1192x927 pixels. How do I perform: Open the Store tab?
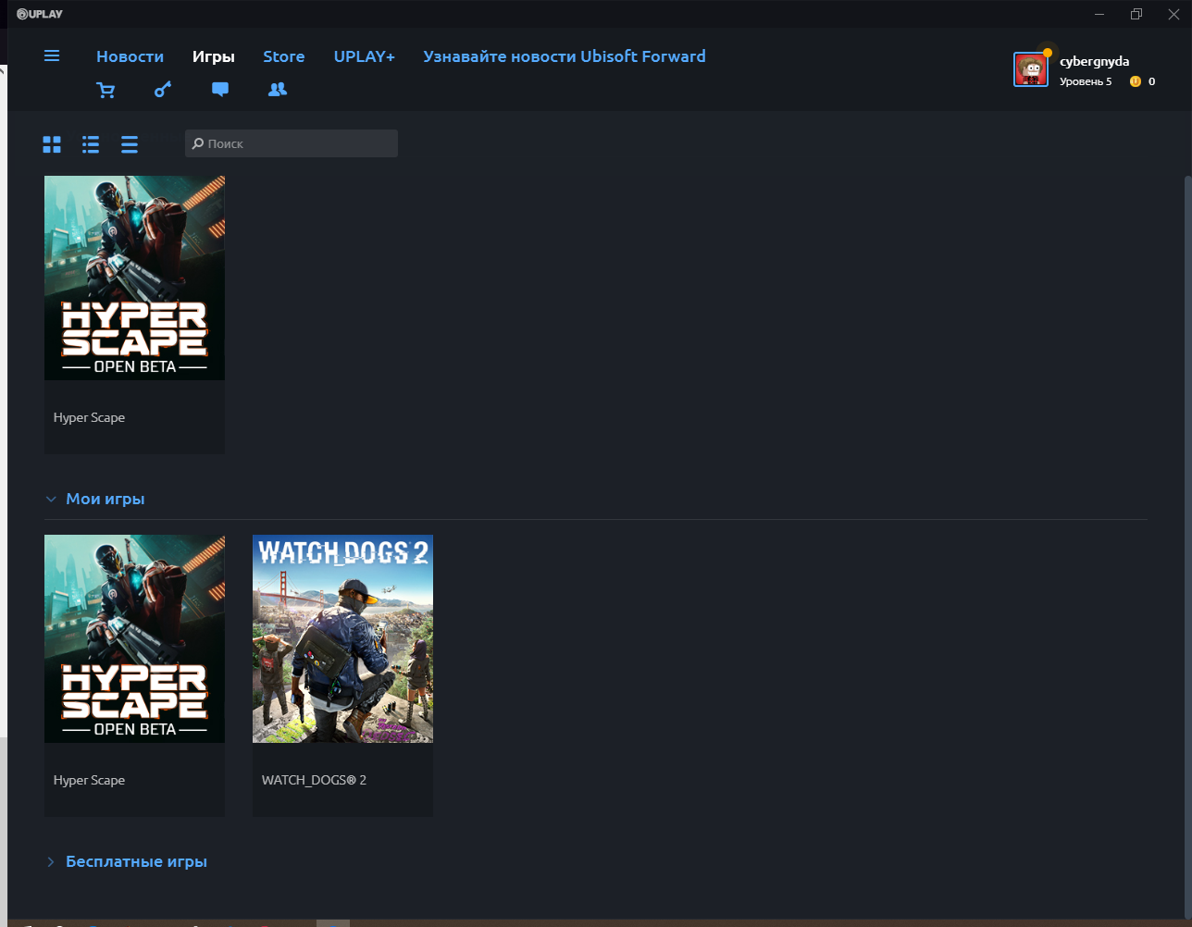[284, 56]
